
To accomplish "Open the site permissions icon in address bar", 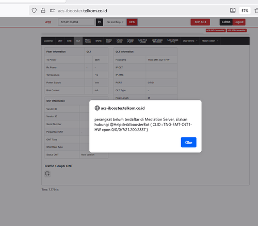I will [x=52, y=10].
